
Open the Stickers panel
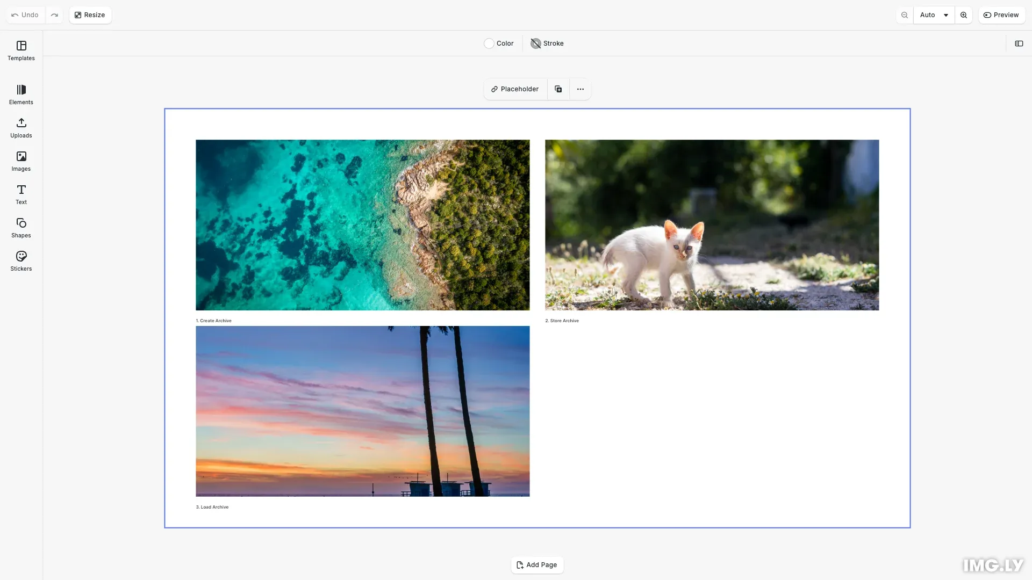(x=21, y=261)
